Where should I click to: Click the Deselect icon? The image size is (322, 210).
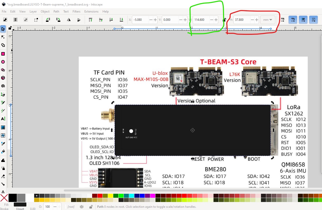(26, 20)
